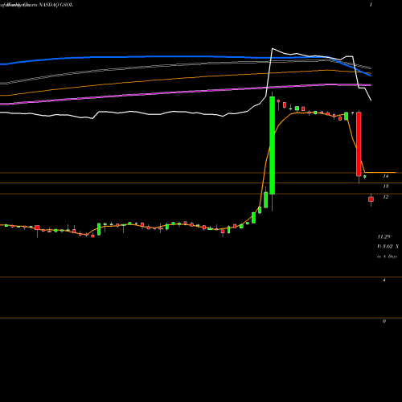Click the "in 4 Days" text
The width and height of the screenshot is (402, 402).
click(x=387, y=256)
